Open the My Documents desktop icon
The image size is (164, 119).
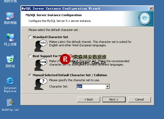(x=10, y=1)
